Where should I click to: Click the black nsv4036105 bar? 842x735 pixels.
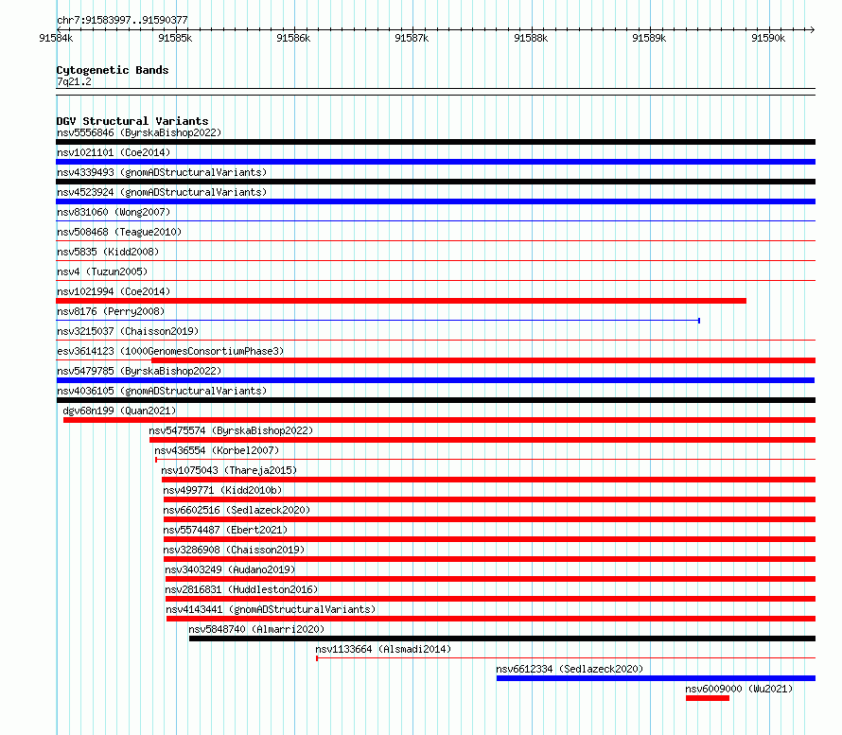pos(435,400)
